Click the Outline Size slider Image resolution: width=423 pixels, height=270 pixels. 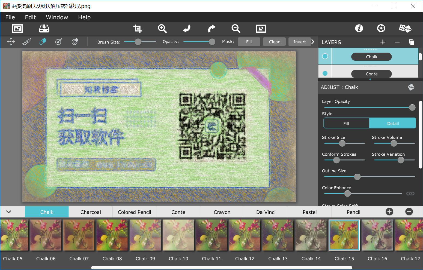370,177
